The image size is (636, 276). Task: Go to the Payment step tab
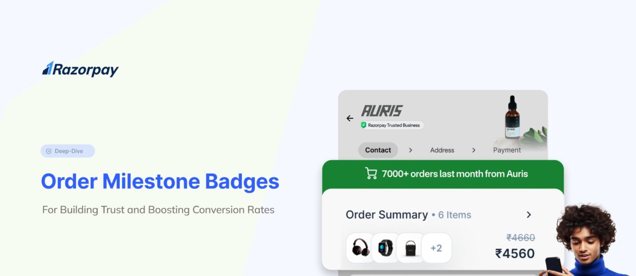pos(507,150)
